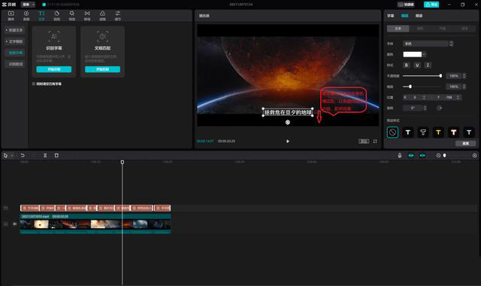Click the mirror flip button beside rotation
Viewport: 481px width, 286px height.
click(440, 108)
